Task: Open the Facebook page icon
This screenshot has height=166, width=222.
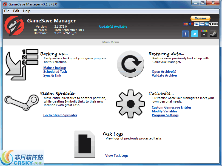Action: tap(185, 34)
